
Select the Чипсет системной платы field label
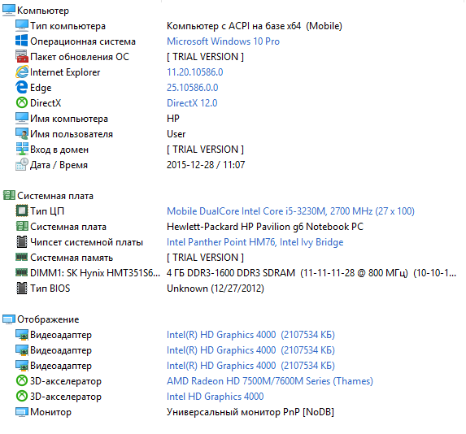pos(87,242)
